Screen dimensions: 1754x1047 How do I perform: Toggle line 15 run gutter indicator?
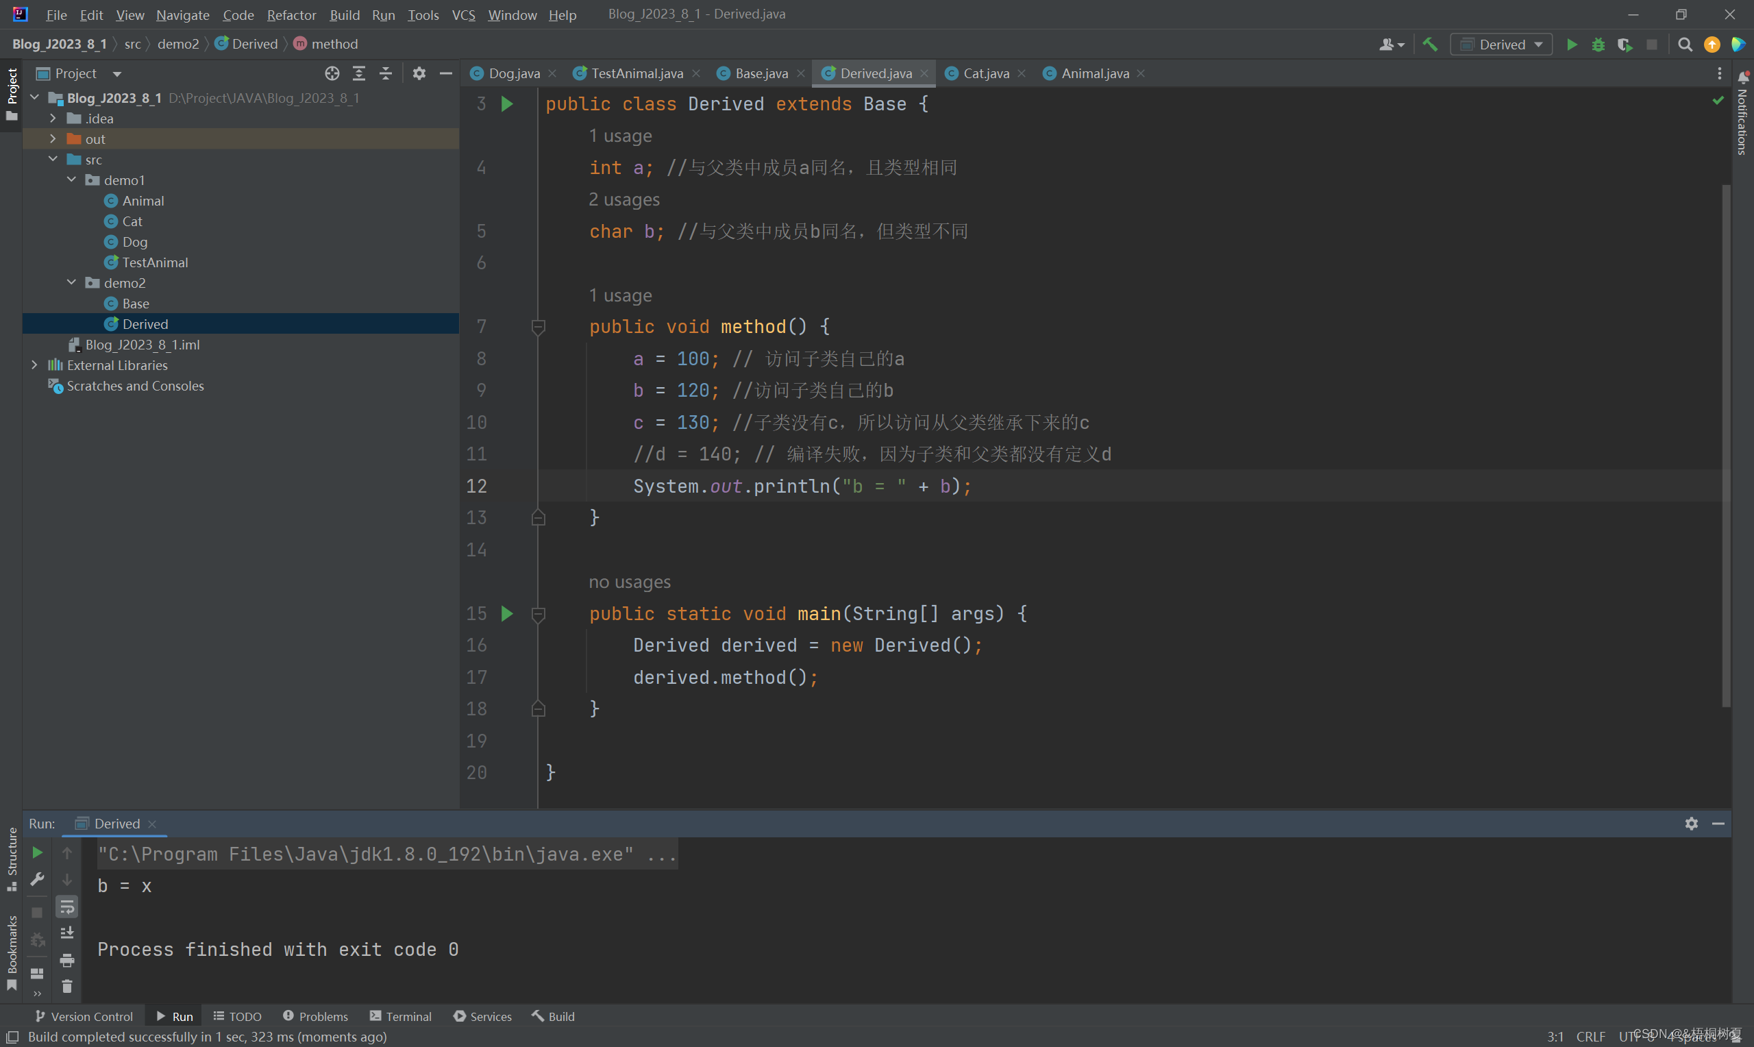pos(507,612)
